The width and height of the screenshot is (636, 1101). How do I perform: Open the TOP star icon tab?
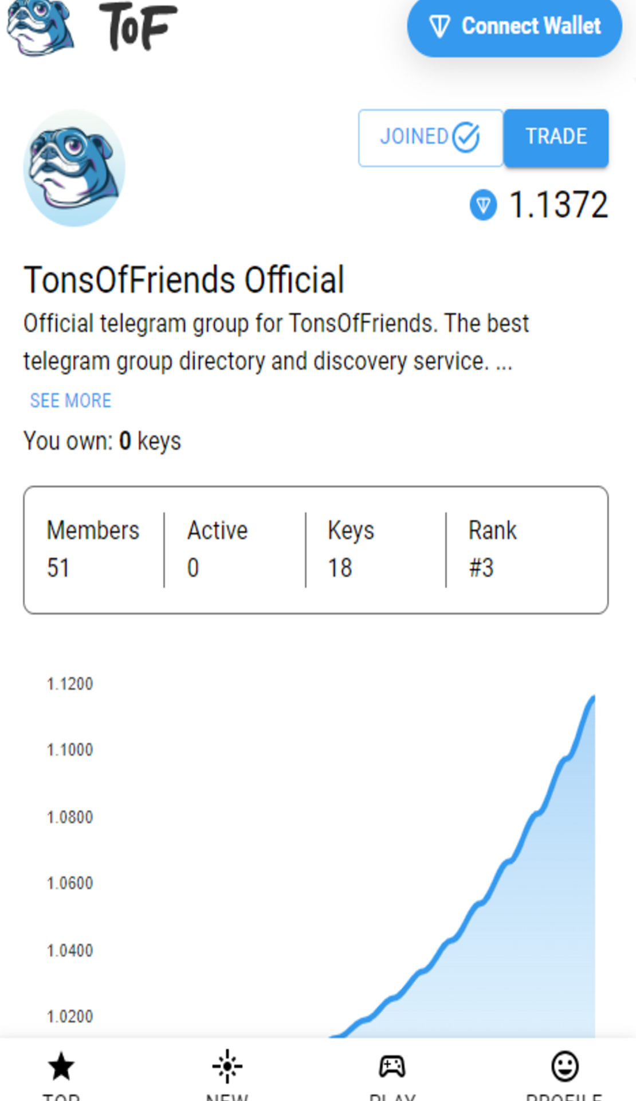pos(61,1067)
